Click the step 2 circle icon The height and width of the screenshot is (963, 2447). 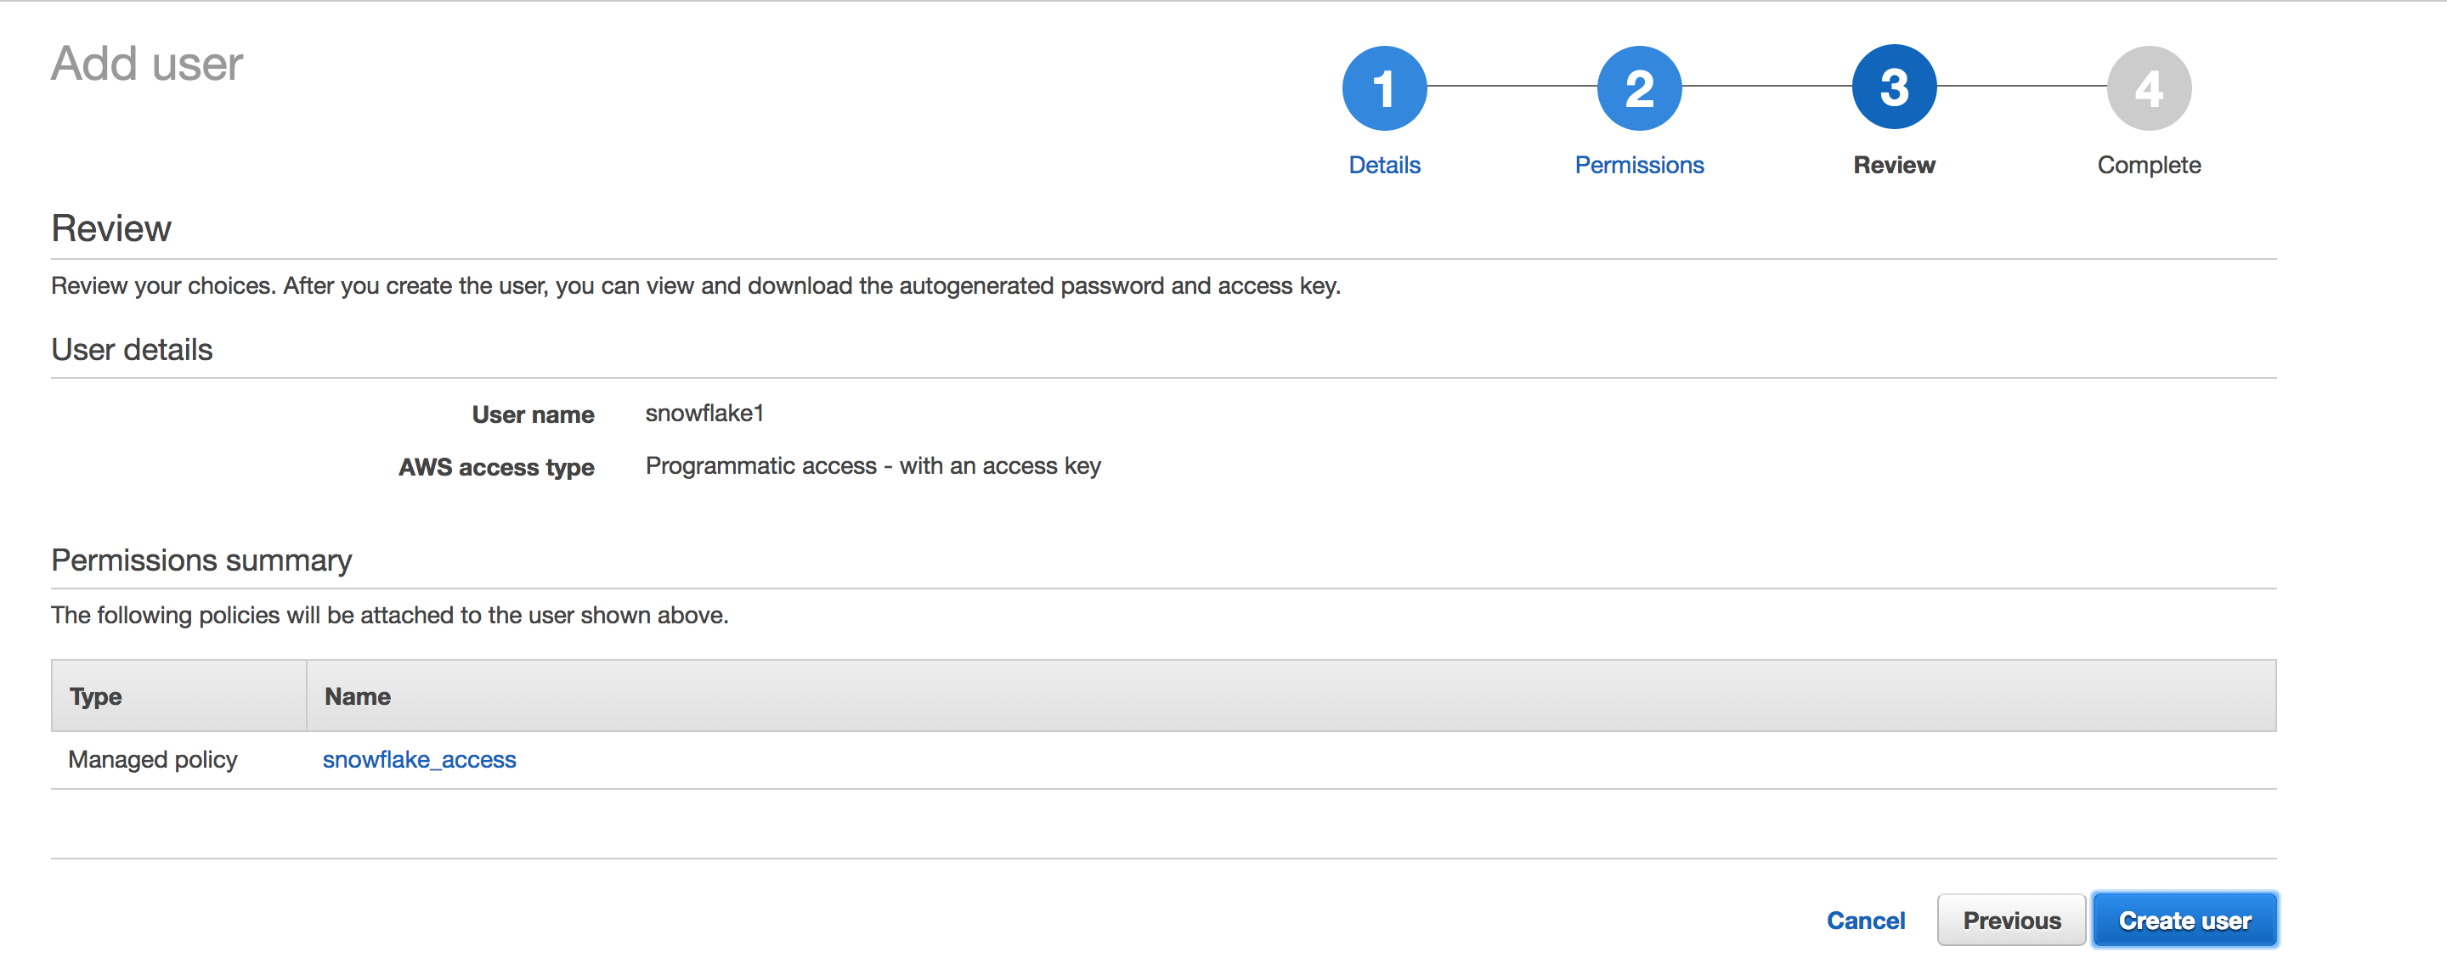pyautogui.click(x=1639, y=88)
